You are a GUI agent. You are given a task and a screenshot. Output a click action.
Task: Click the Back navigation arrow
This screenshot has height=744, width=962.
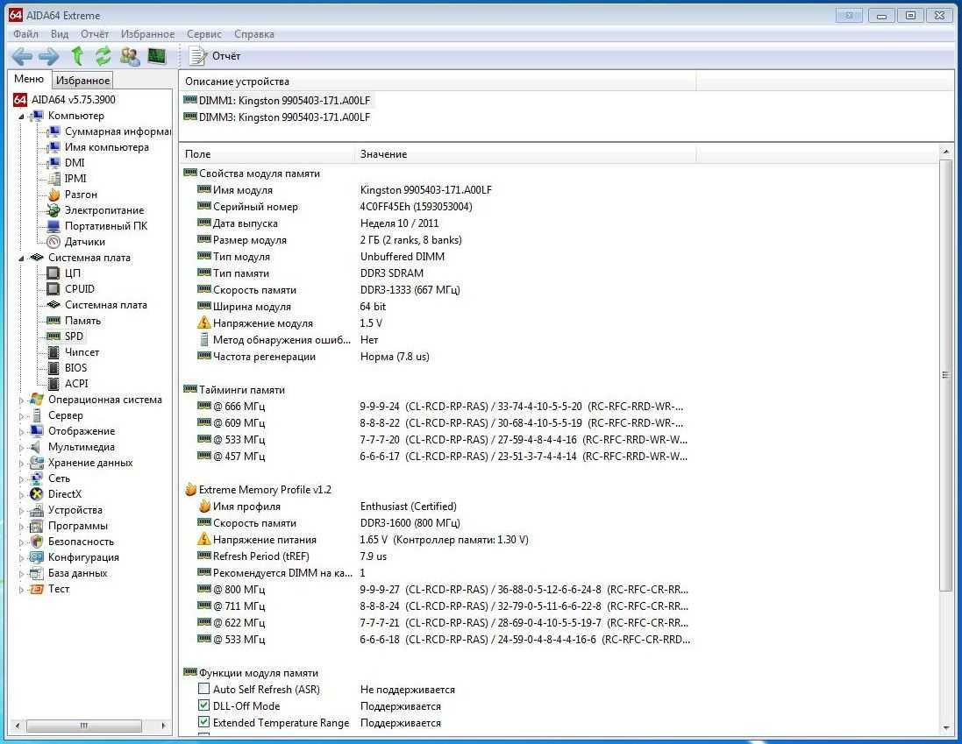[22, 56]
